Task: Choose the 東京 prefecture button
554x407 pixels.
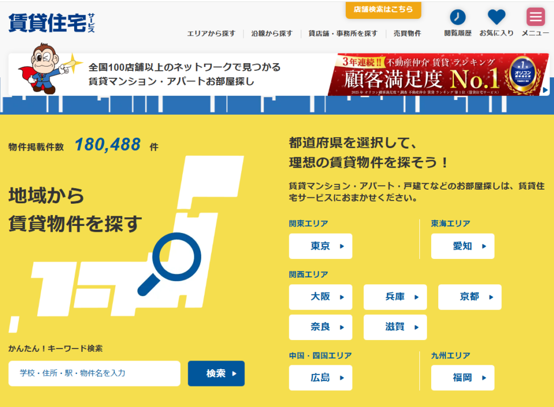Action: [320, 246]
